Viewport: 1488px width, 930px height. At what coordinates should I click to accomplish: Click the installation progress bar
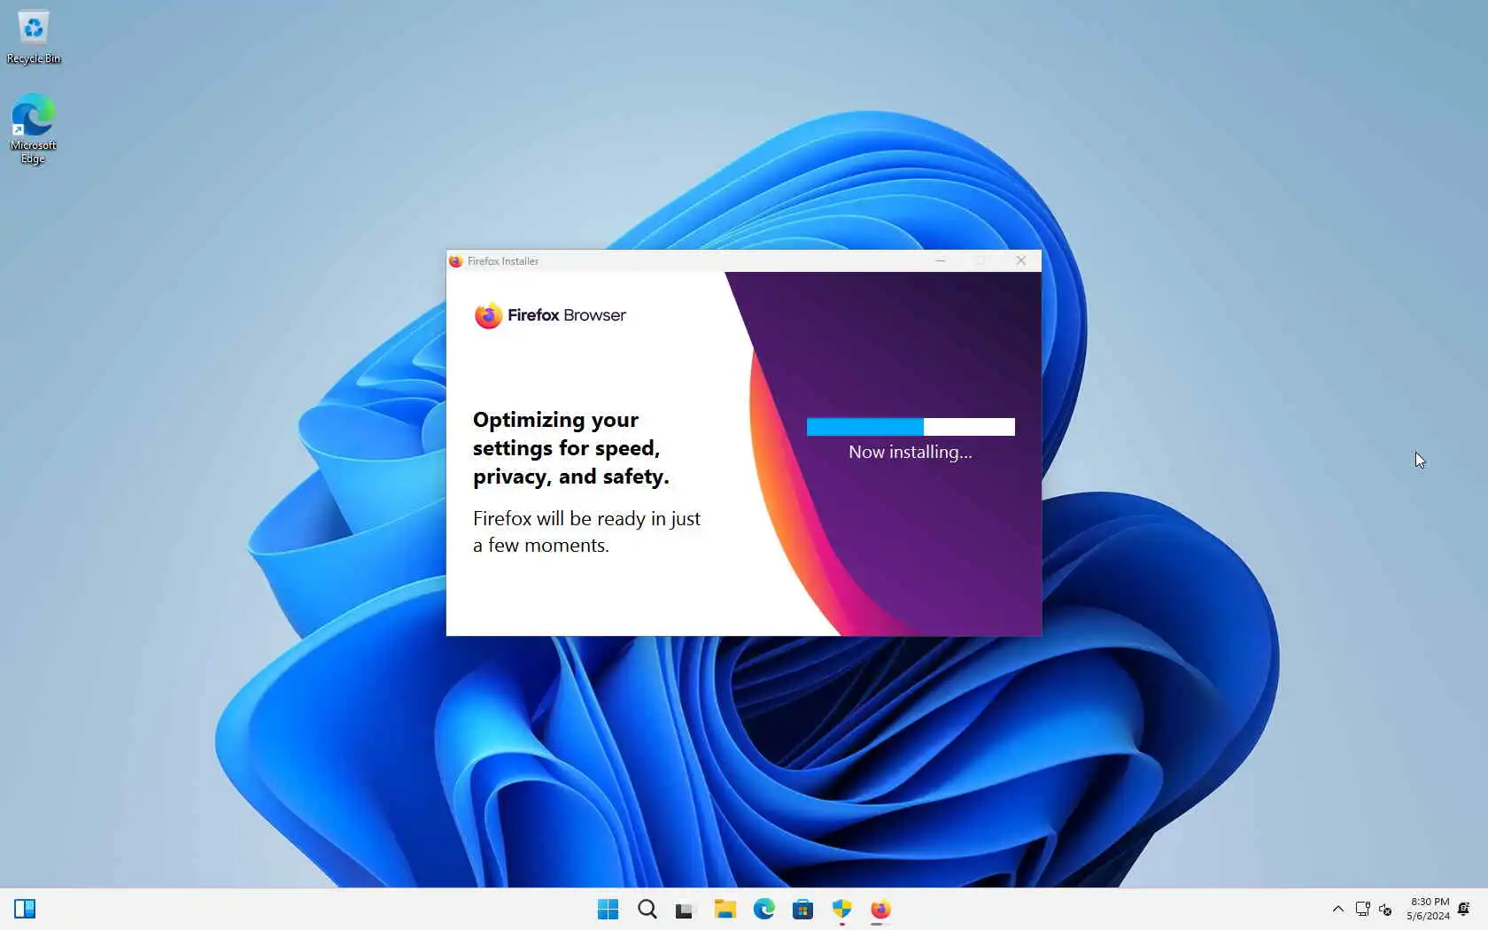[911, 427]
